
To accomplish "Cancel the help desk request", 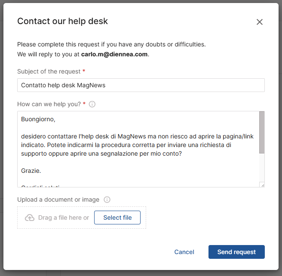I will pyautogui.click(x=184, y=252).
